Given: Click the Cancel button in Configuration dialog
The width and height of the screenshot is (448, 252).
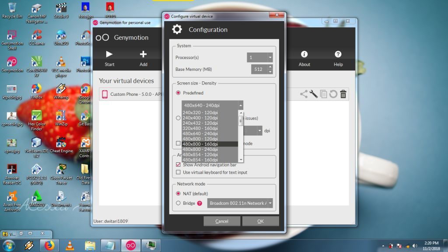Looking at the screenshot, I should (x=222, y=221).
